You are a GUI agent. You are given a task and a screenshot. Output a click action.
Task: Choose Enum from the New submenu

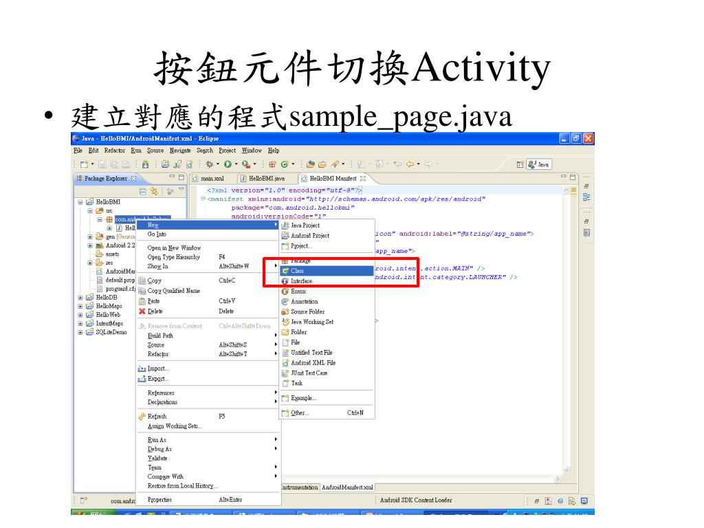pos(327,291)
